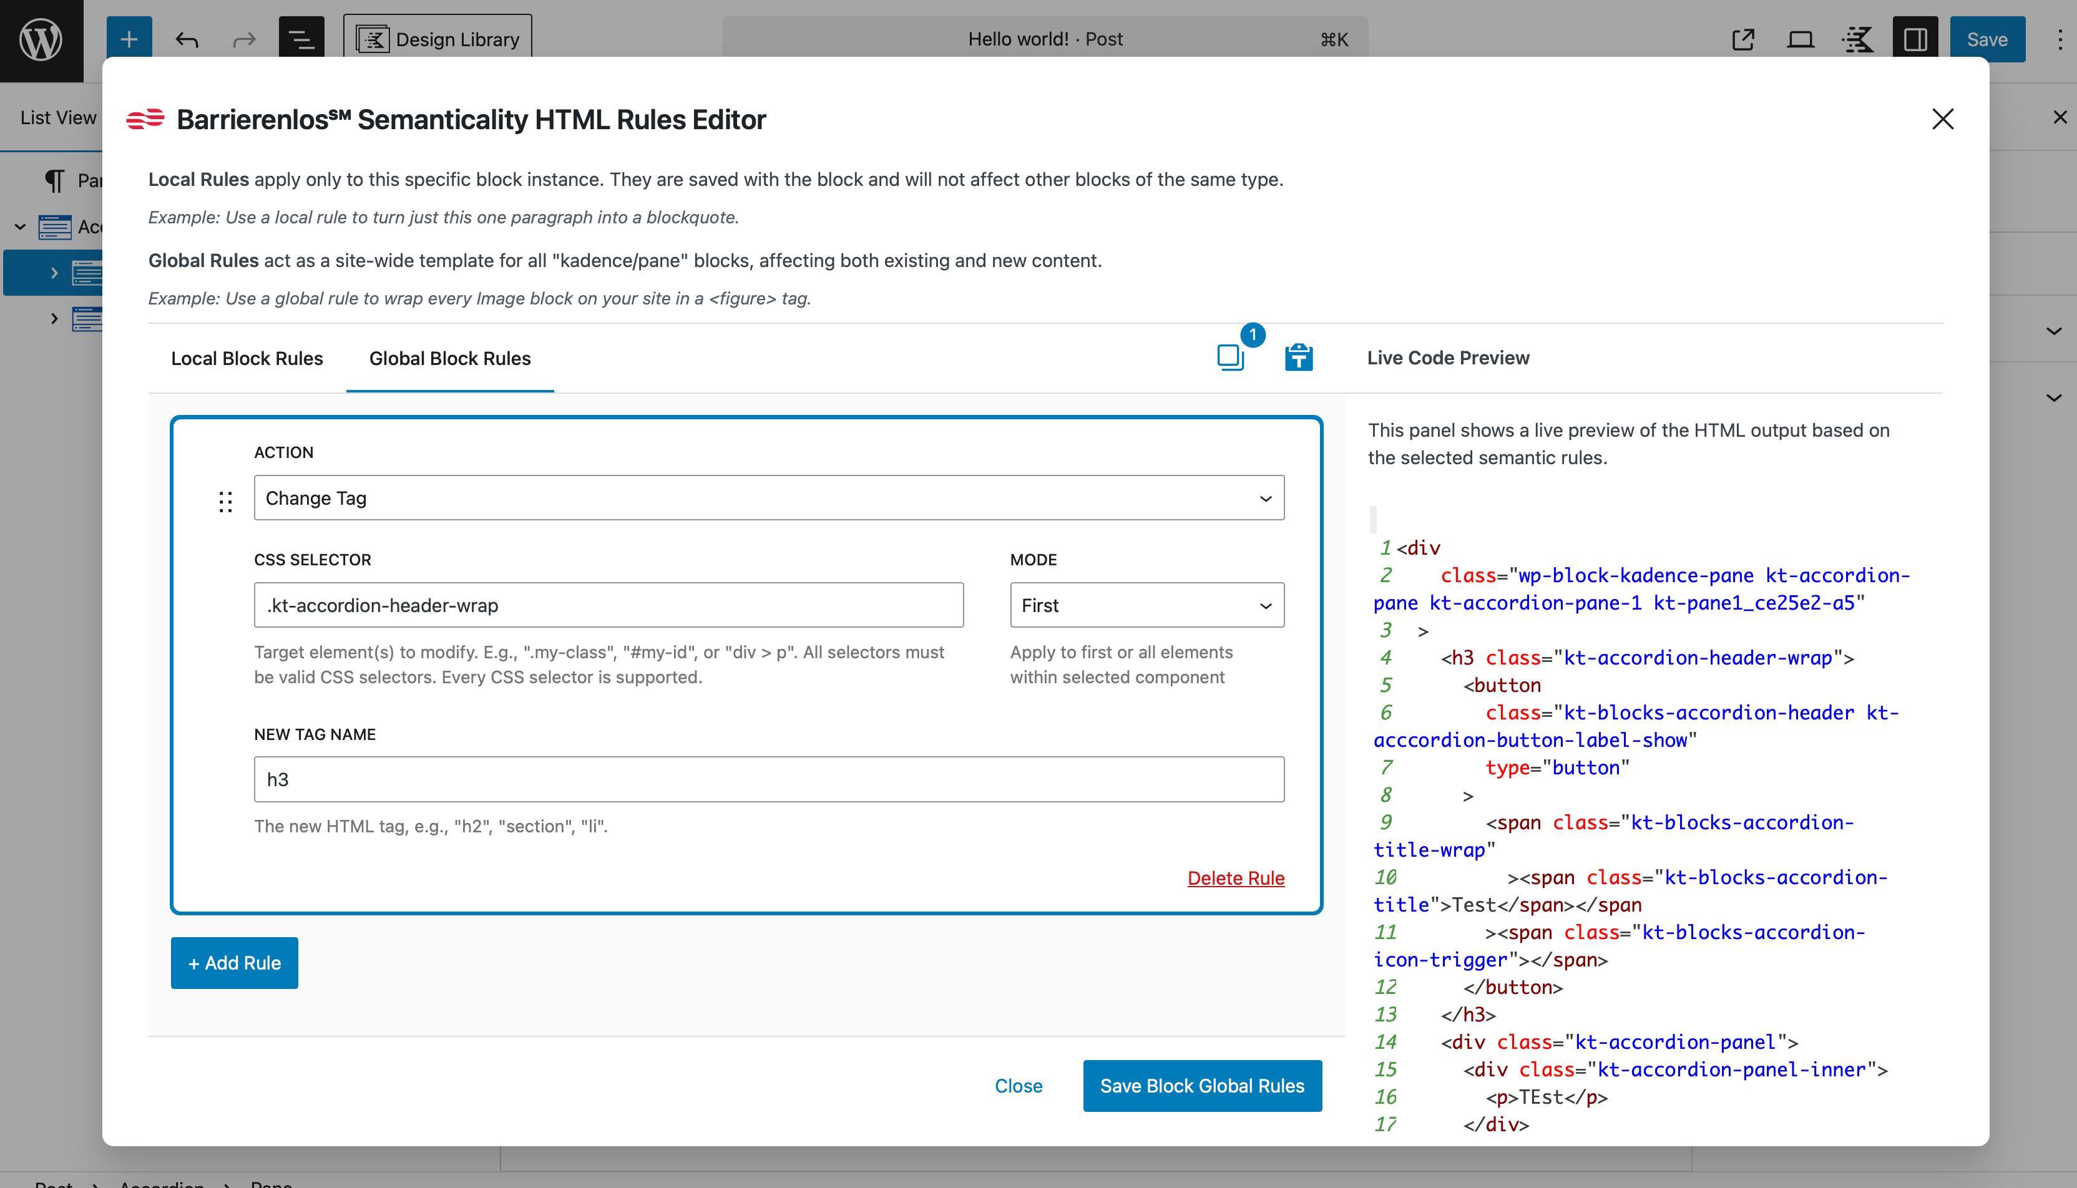Open the device preview laptop icon

click(1801, 39)
